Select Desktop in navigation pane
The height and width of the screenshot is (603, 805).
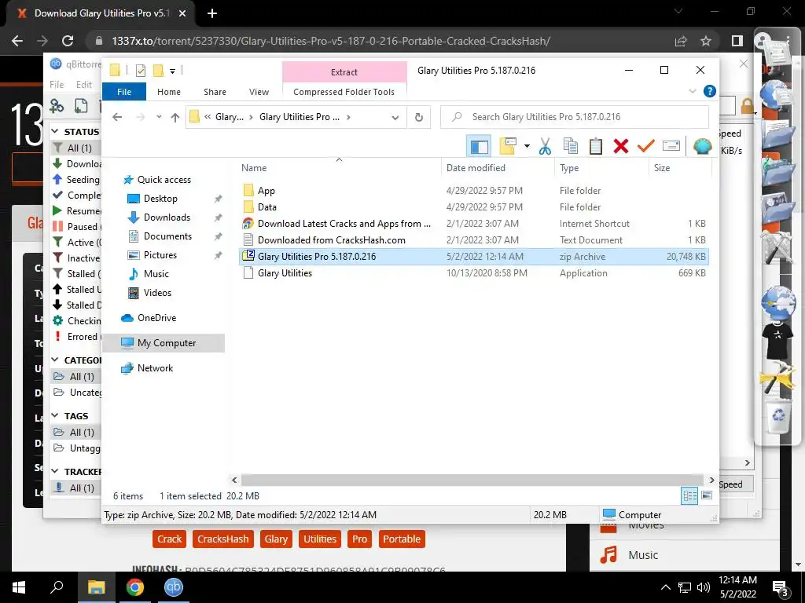[160, 199]
